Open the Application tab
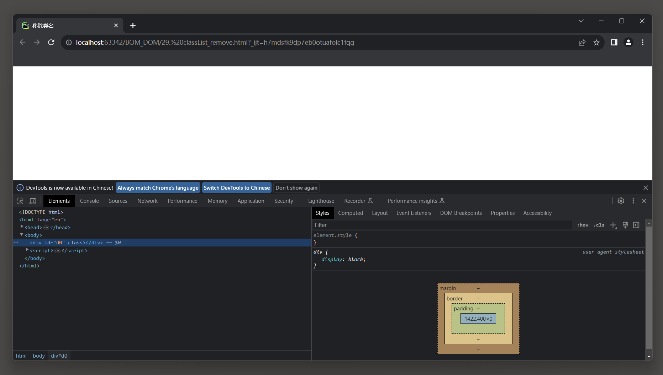Image resolution: width=663 pixels, height=375 pixels. [251, 201]
